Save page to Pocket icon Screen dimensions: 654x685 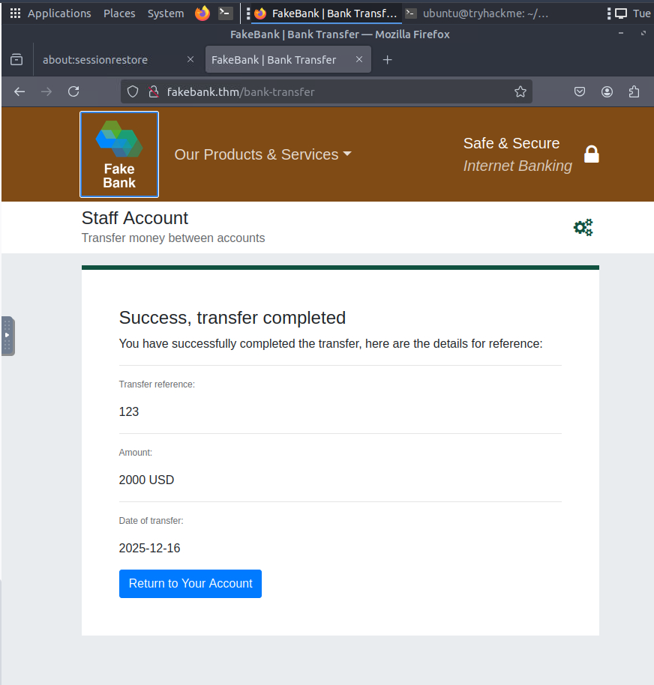coord(580,91)
